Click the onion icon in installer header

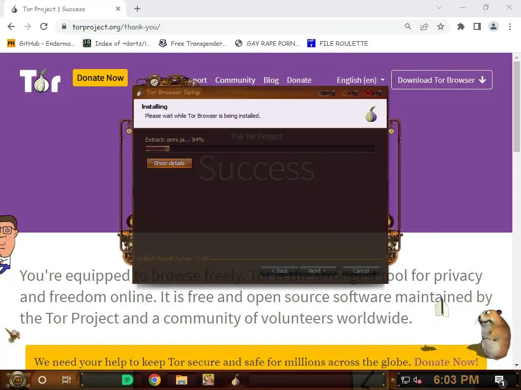(x=371, y=114)
